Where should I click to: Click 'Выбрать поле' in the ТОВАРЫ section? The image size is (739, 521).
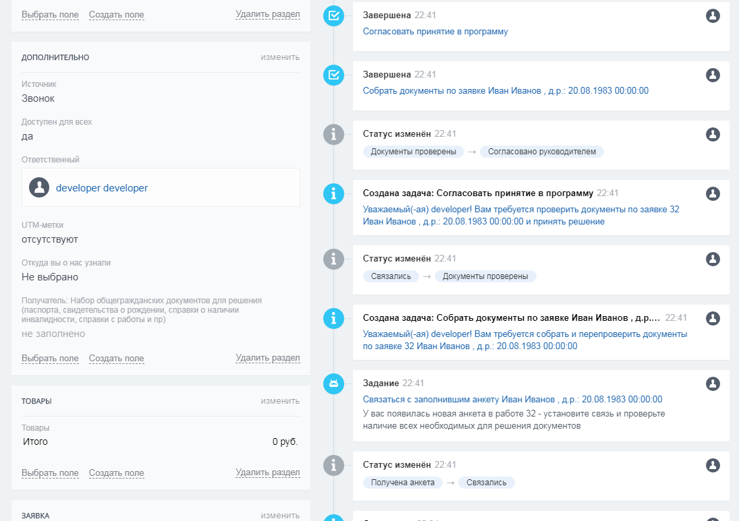(x=50, y=473)
